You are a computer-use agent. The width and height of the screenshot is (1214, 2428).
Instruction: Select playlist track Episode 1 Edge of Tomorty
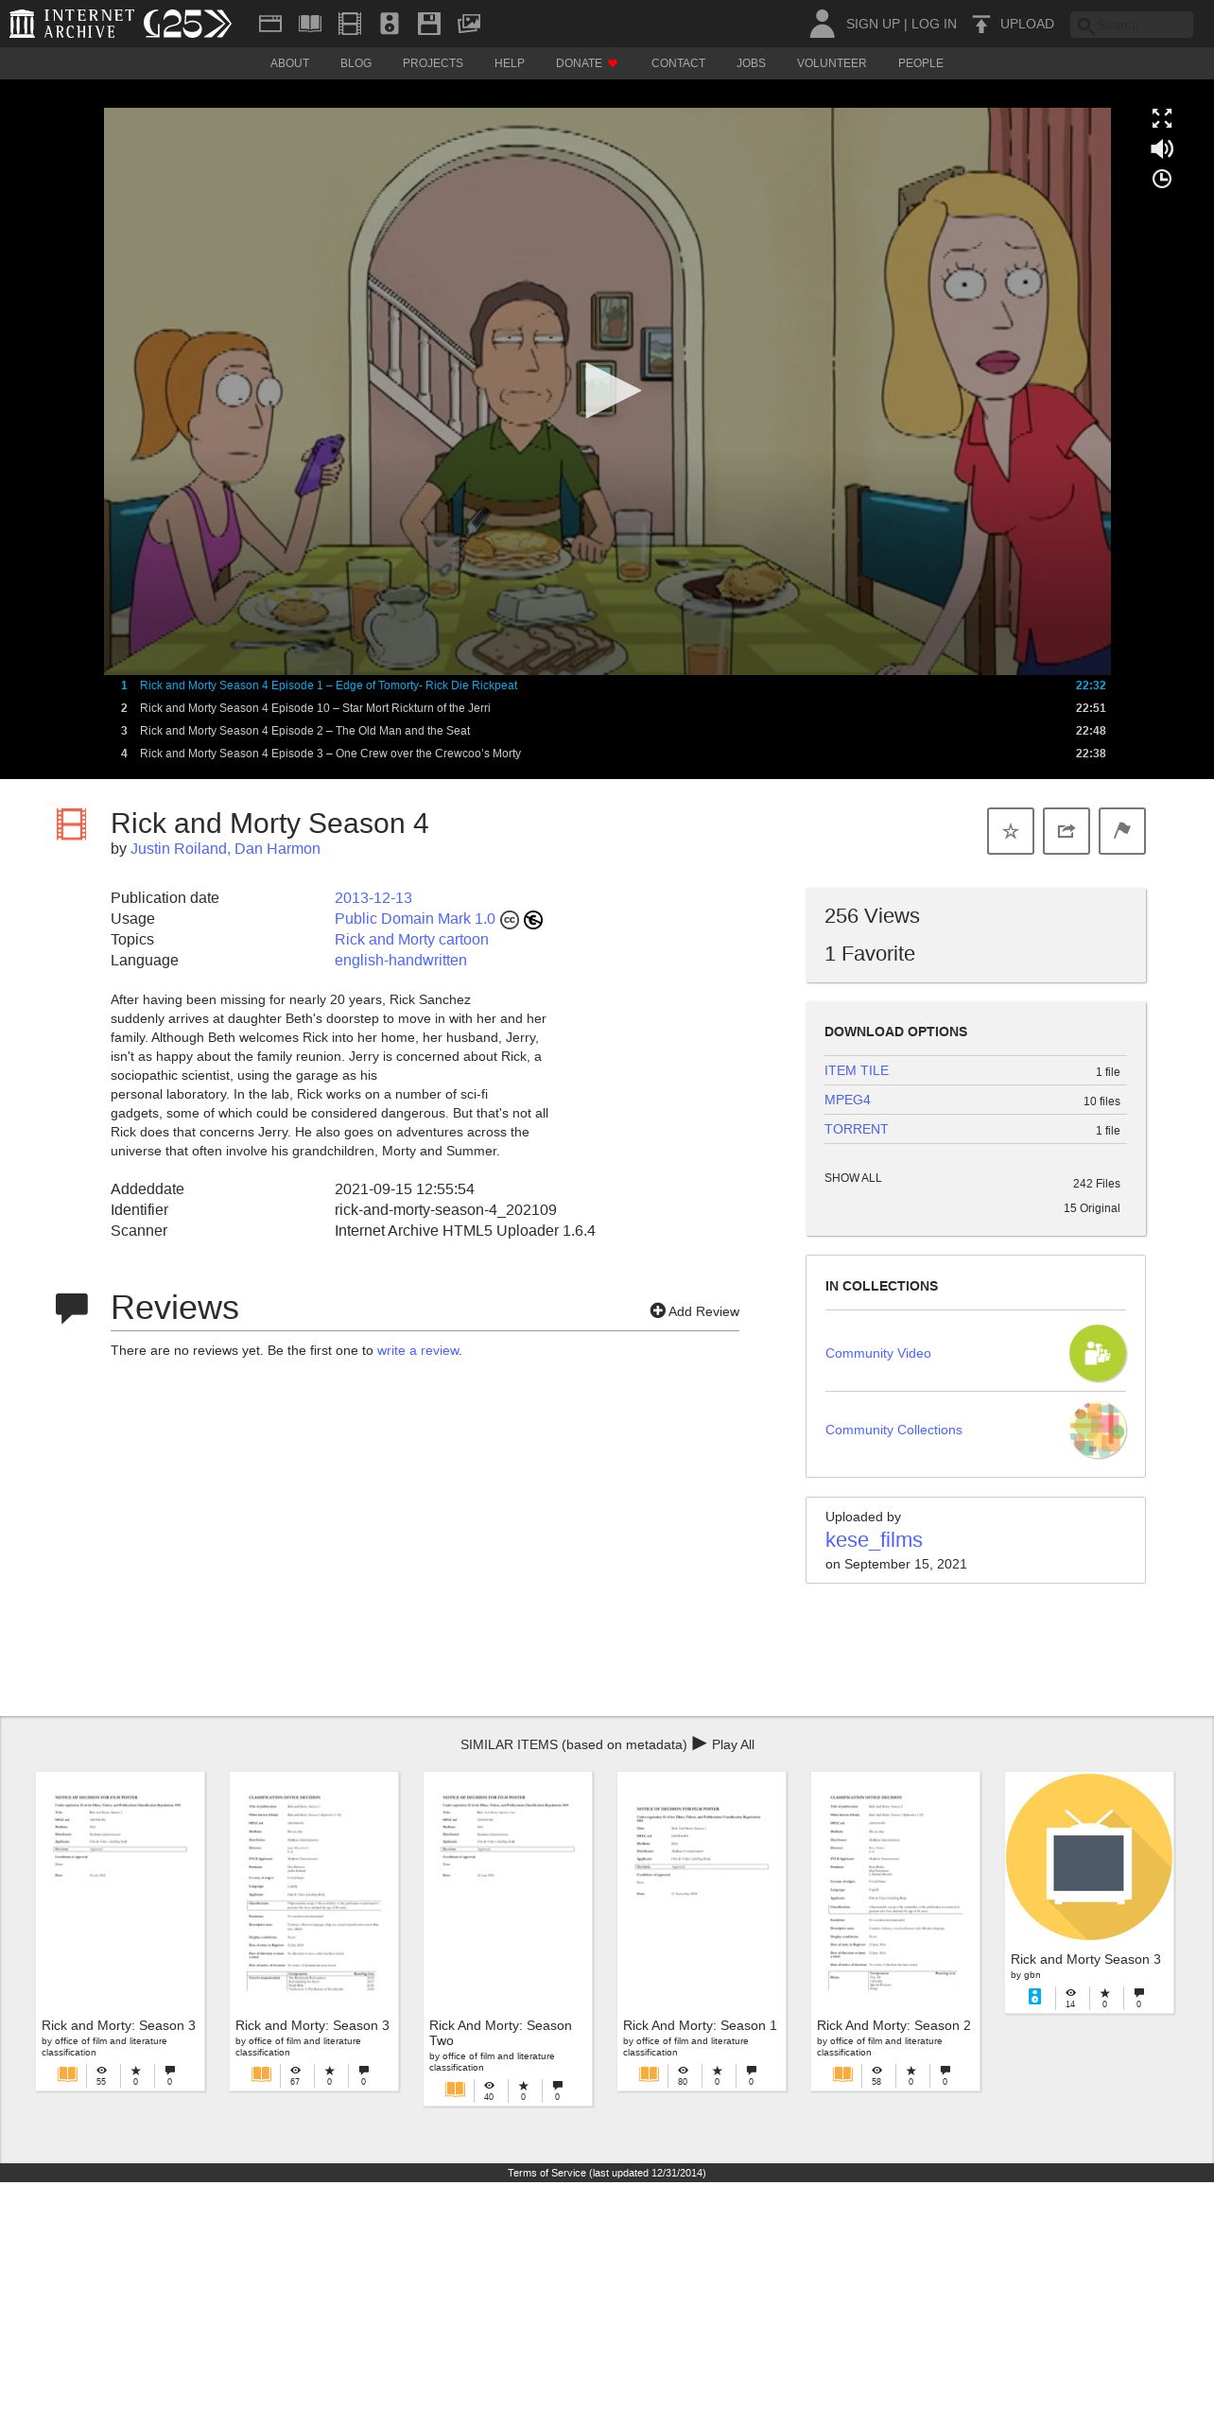pyautogui.click(x=607, y=685)
